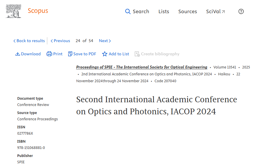The height and width of the screenshot is (167, 253).
Task: Click the Search magnifier icon
Action: coord(128,11)
